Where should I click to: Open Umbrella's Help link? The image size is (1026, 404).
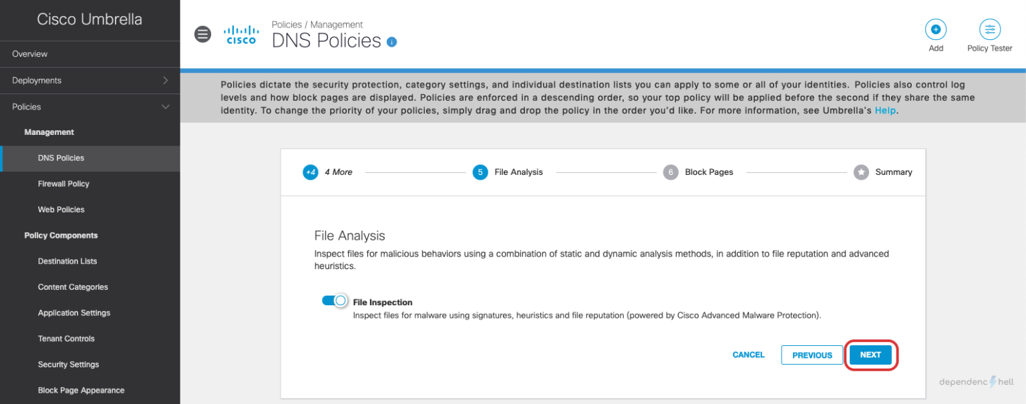pyautogui.click(x=885, y=110)
